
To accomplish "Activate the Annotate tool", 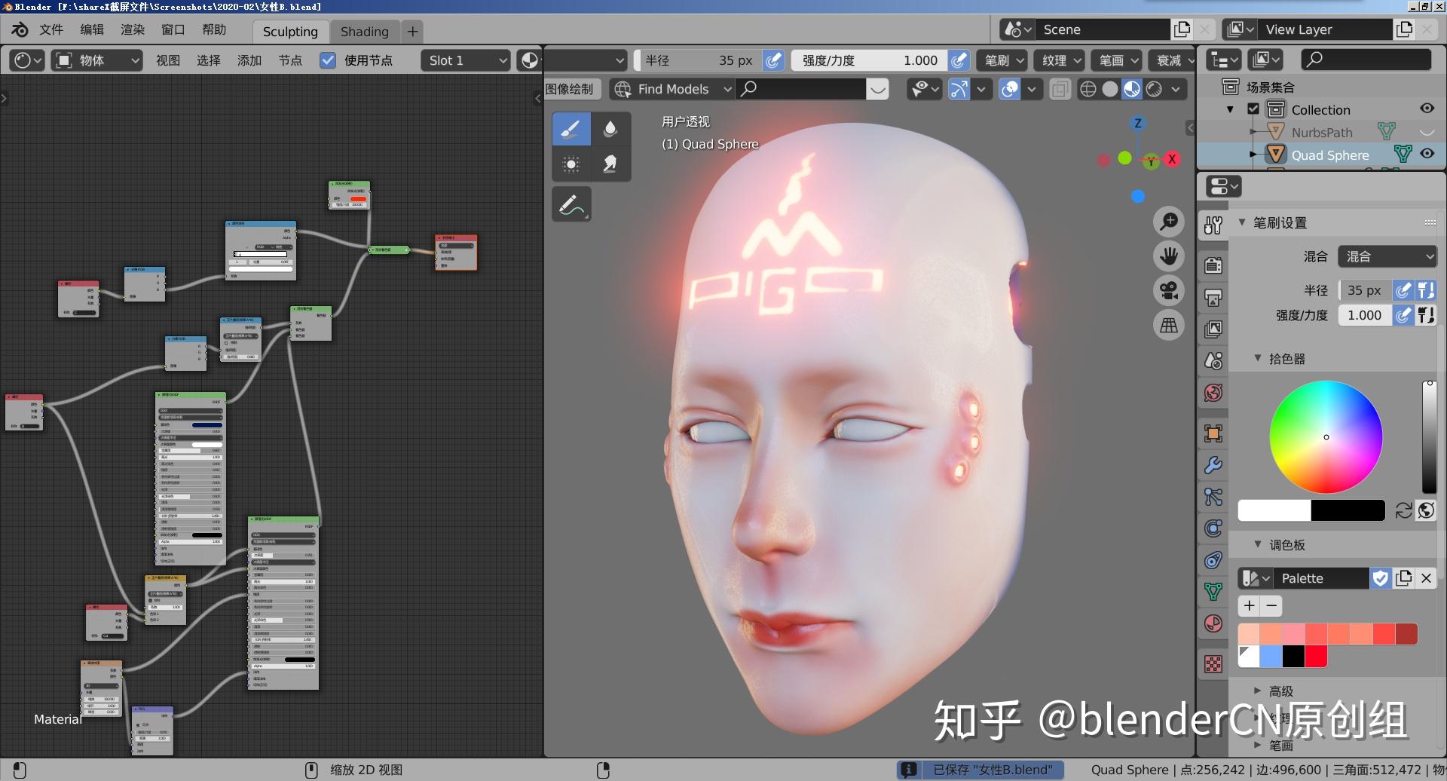I will point(571,203).
